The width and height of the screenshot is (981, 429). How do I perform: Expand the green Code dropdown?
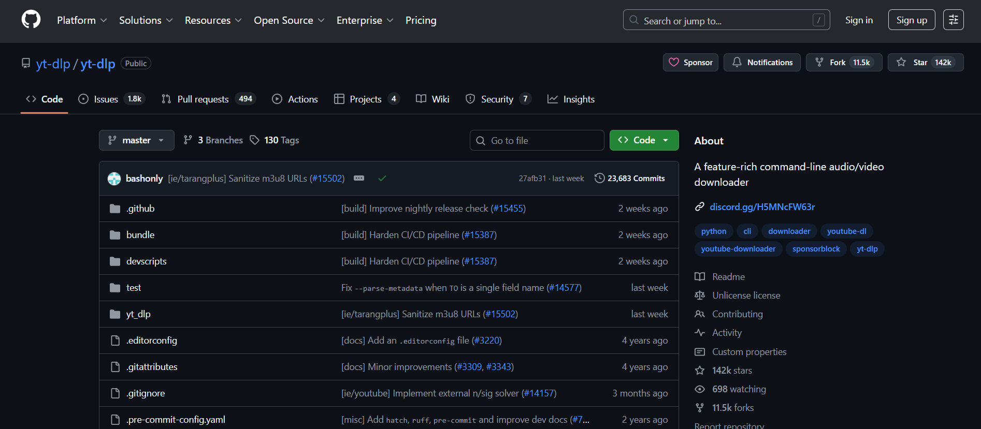click(644, 140)
